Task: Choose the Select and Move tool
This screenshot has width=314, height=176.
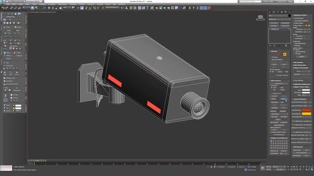Action: coord(49,8)
